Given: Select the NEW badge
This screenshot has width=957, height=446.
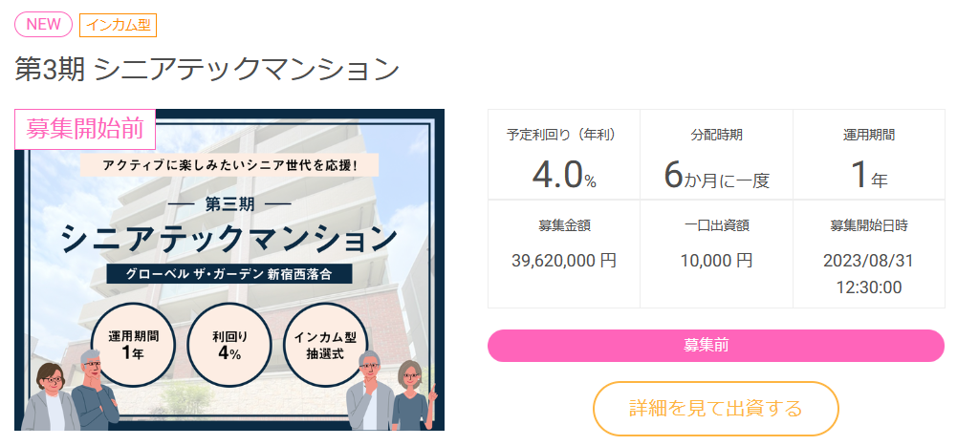Looking at the screenshot, I should pyautogui.click(x=43, y=25).
